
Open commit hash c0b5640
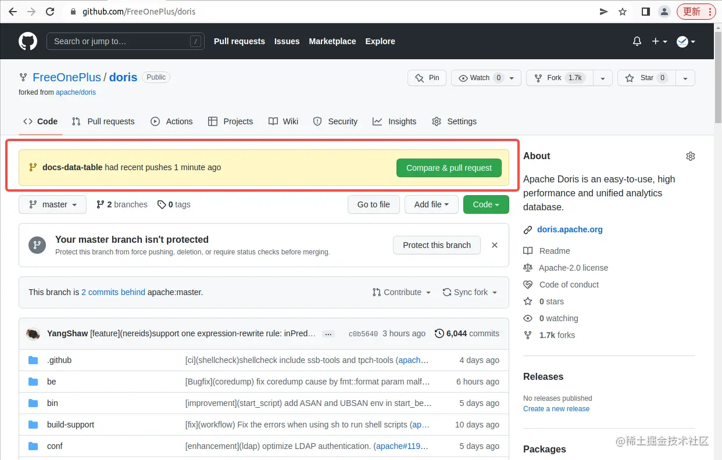pyautogui.click(x=363, y=334)
